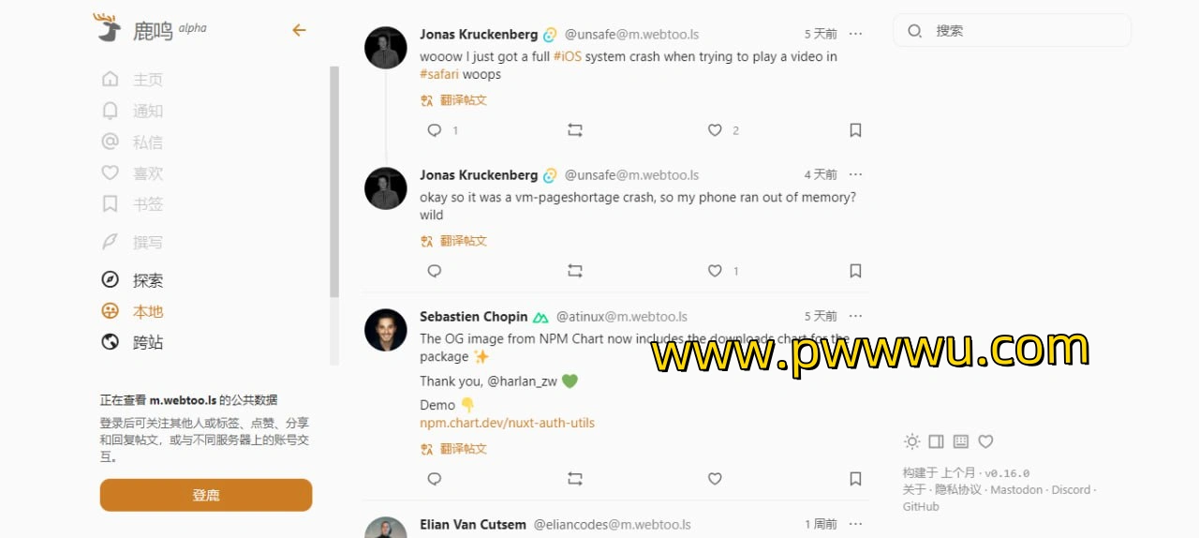
Task: Like Jonas's first post showing 2 favorites
Action: [x=715, y=130]
